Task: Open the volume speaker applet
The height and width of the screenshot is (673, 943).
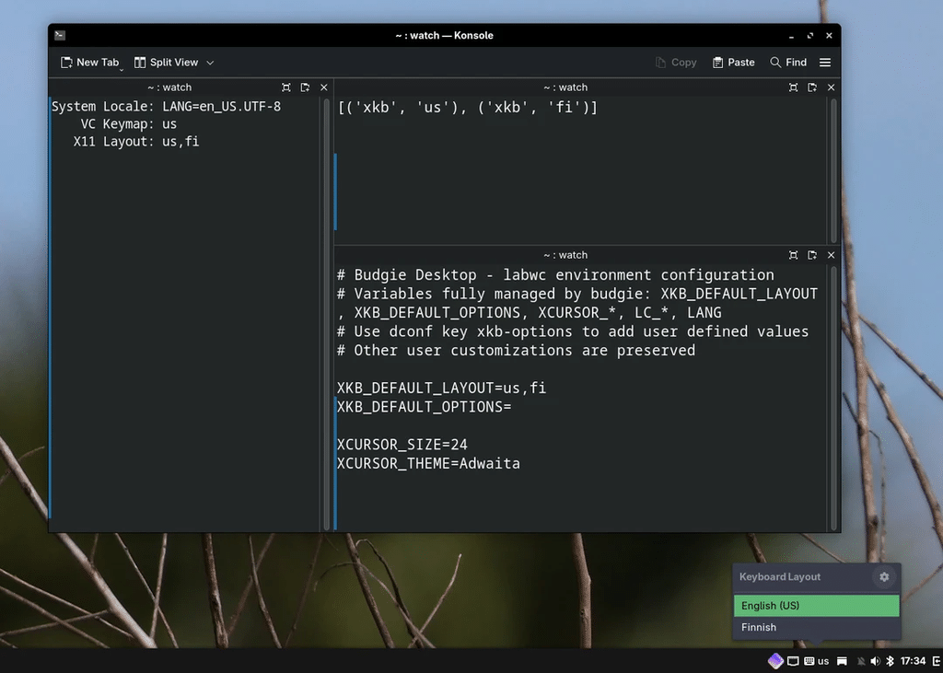Action: click(x=875, y=661)
